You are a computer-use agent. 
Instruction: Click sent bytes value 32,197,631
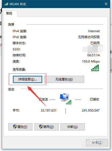coord(49,111)
